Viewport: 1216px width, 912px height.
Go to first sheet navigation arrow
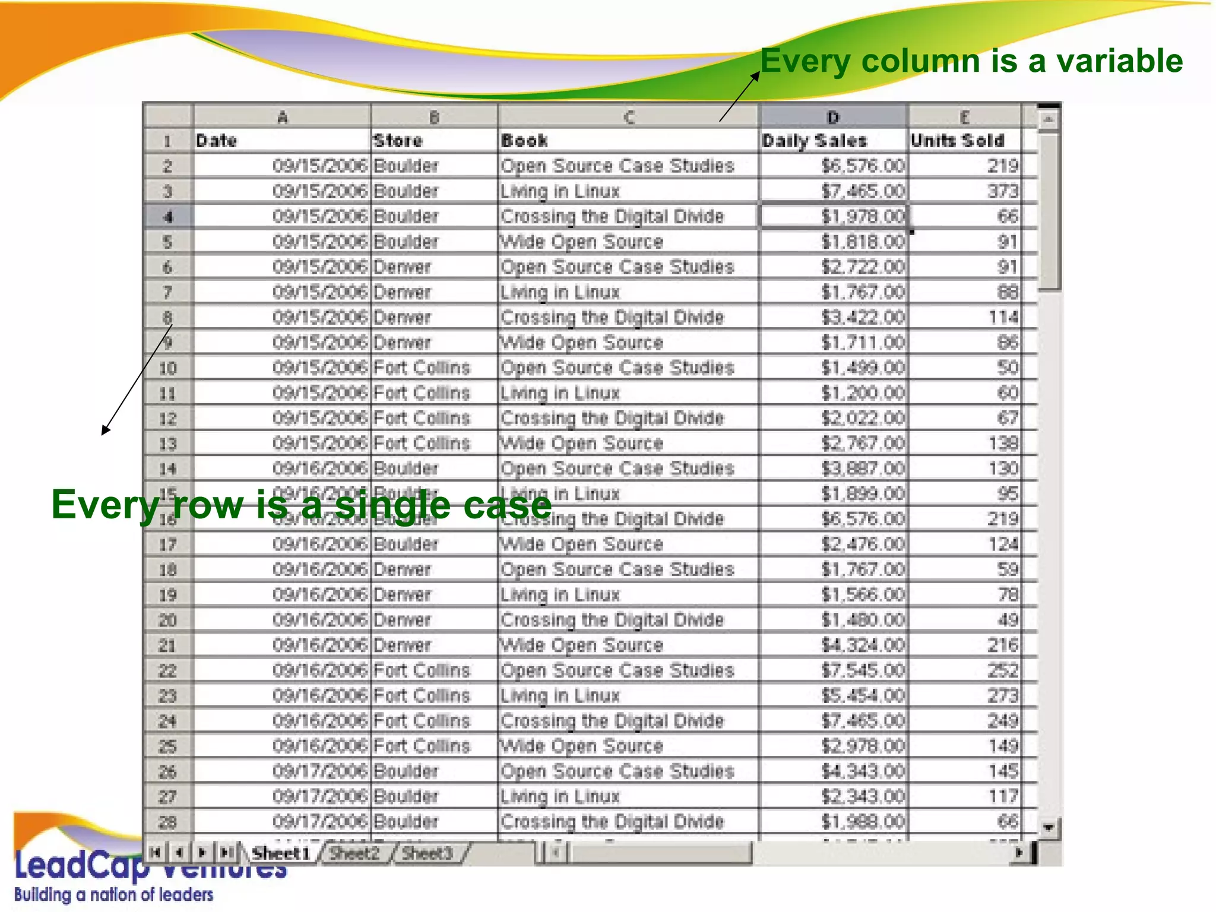point(156,853)
